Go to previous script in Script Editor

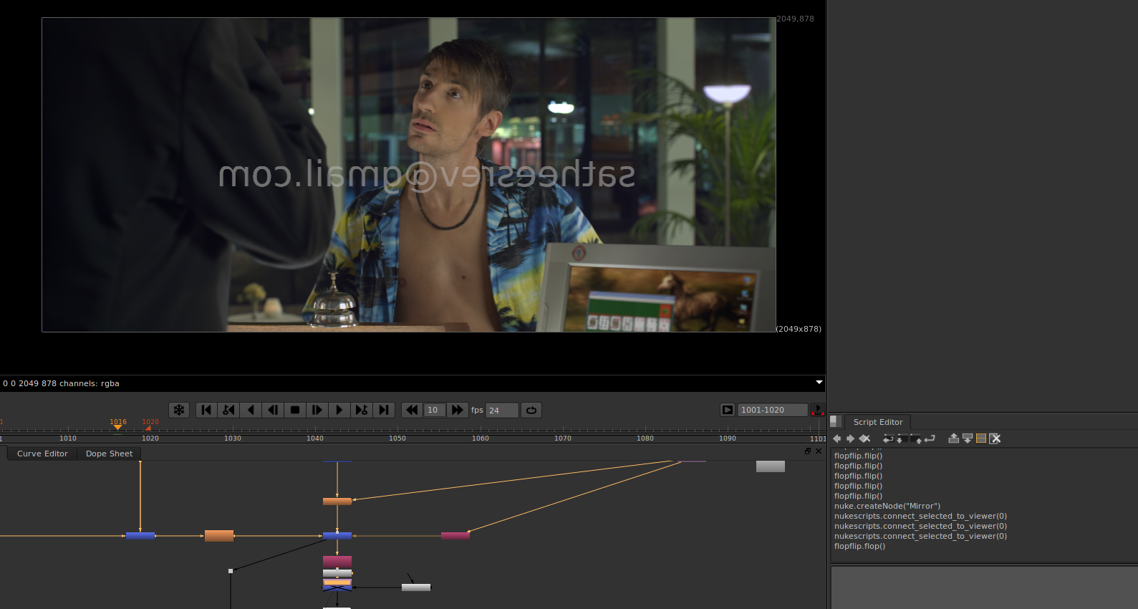click(x=837, y=438)
